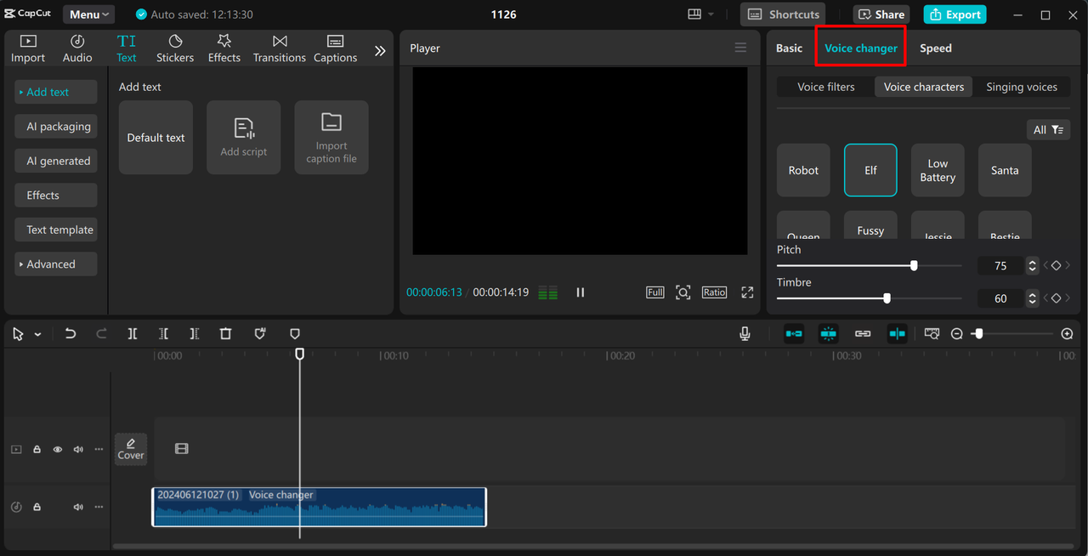Open the Import media tab
The height and width of the screenshot is (556, 1088).
pos(28,48)
